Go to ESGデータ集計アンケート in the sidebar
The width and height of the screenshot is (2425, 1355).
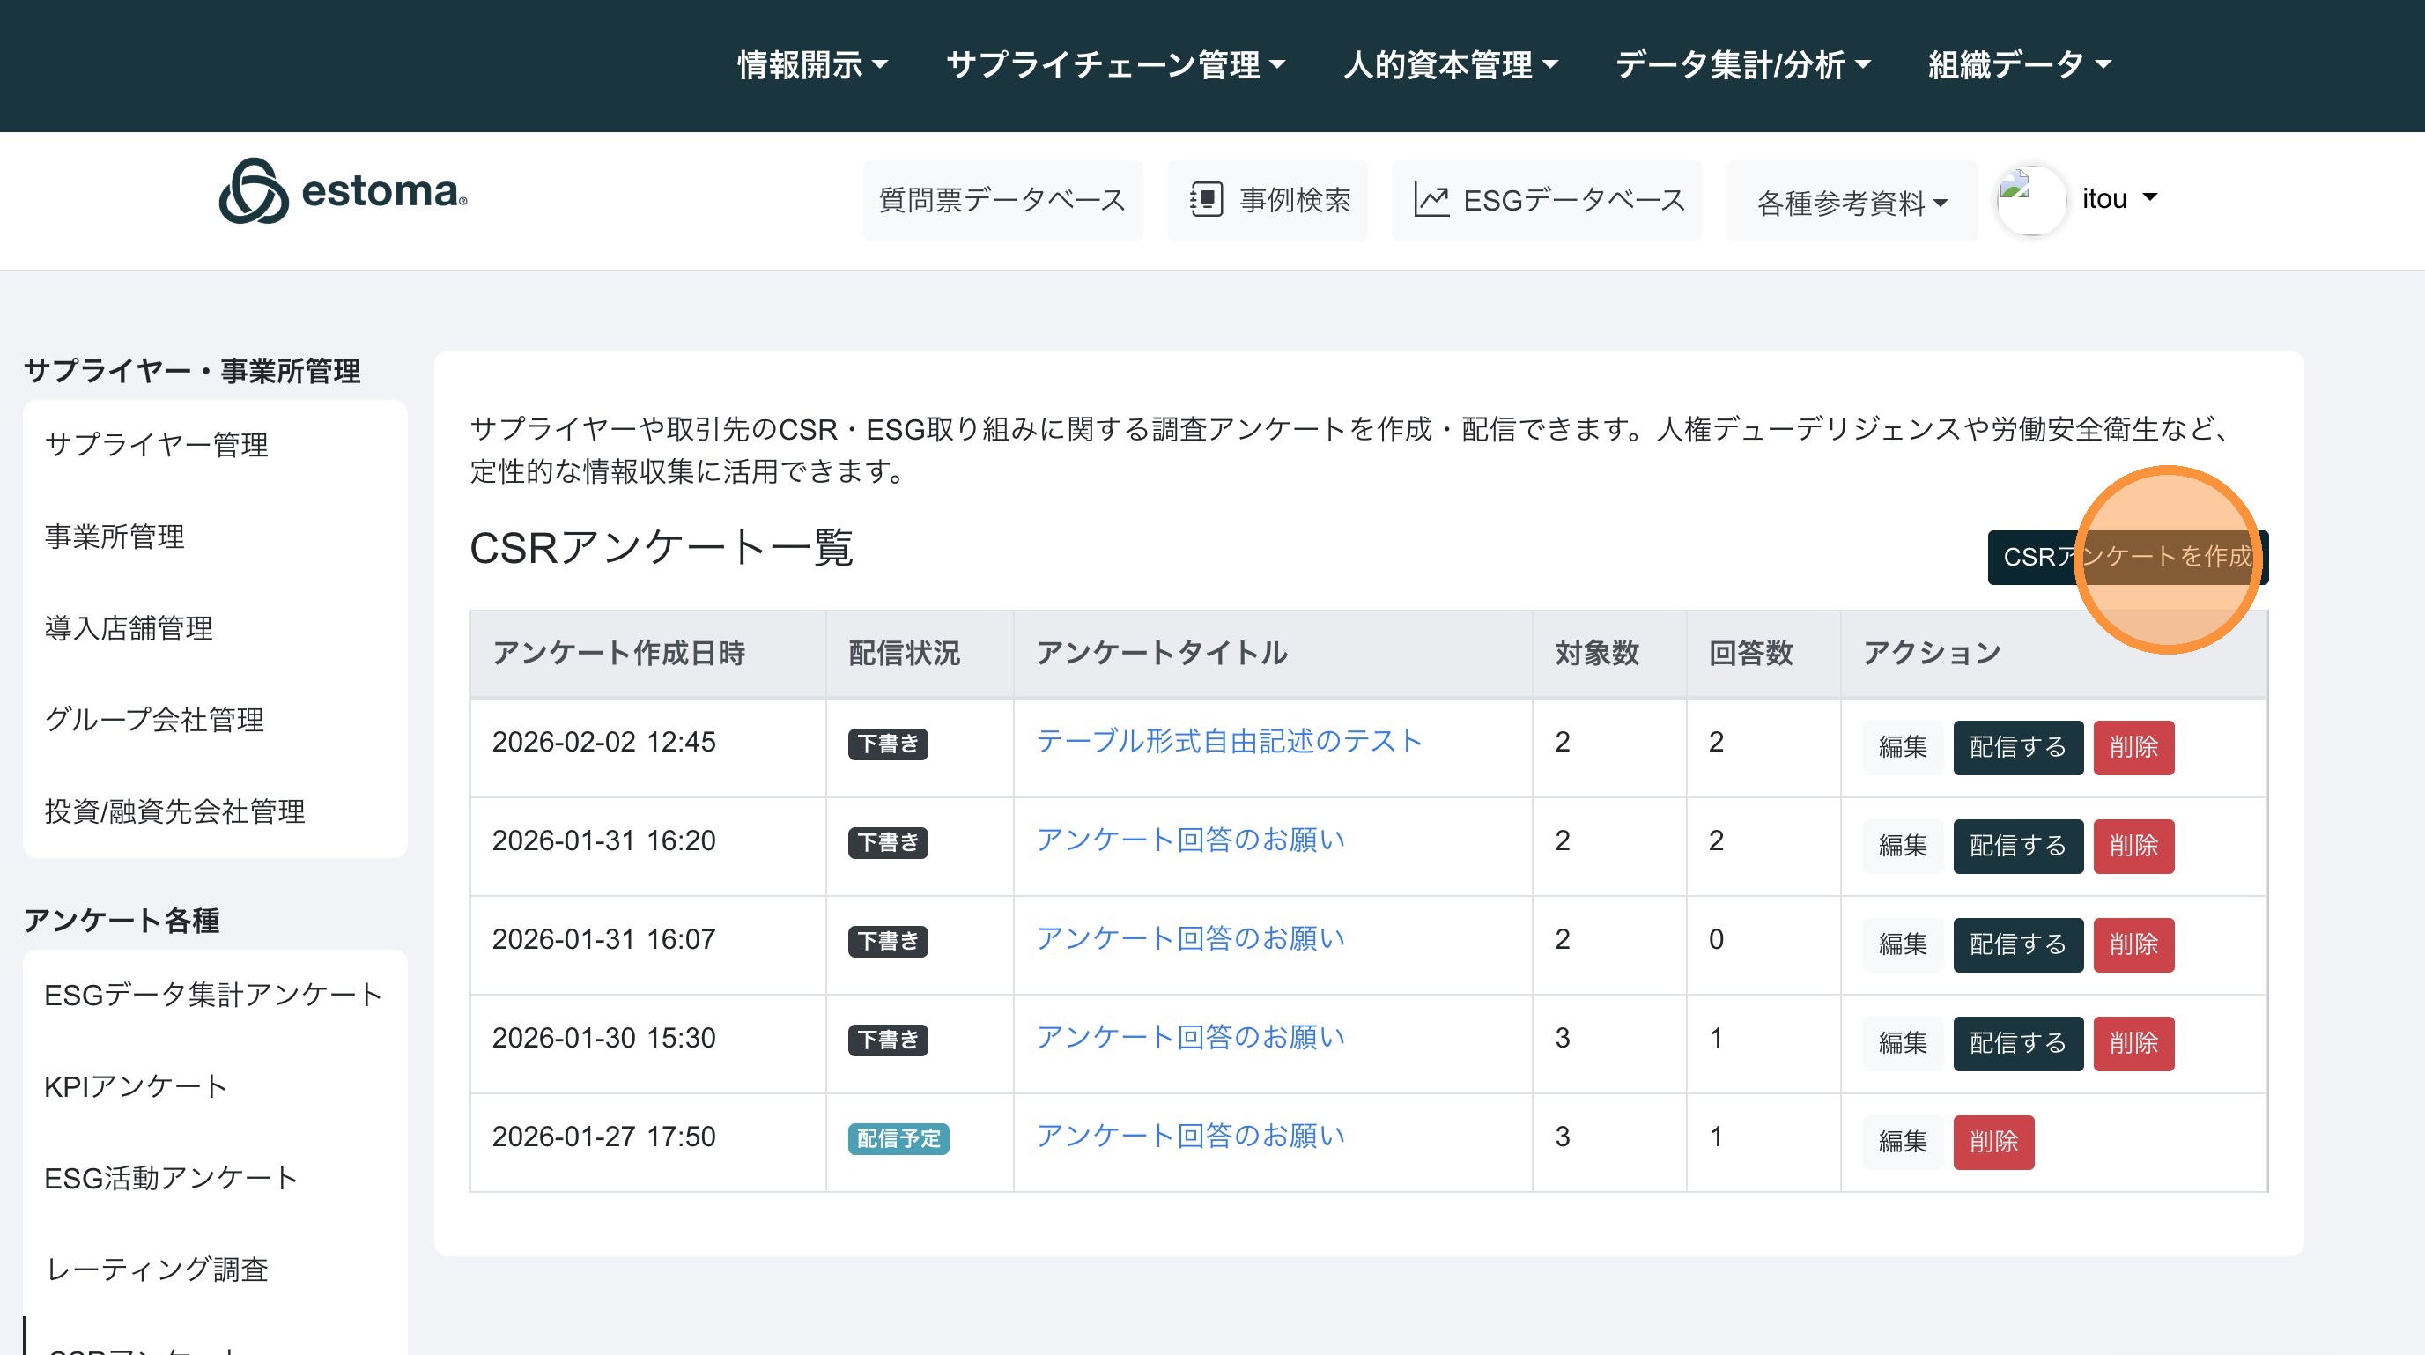tap(213, 995)
